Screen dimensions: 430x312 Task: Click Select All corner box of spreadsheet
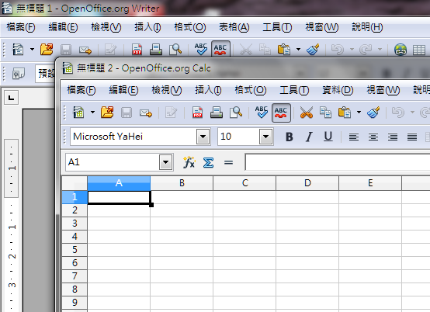75,183
